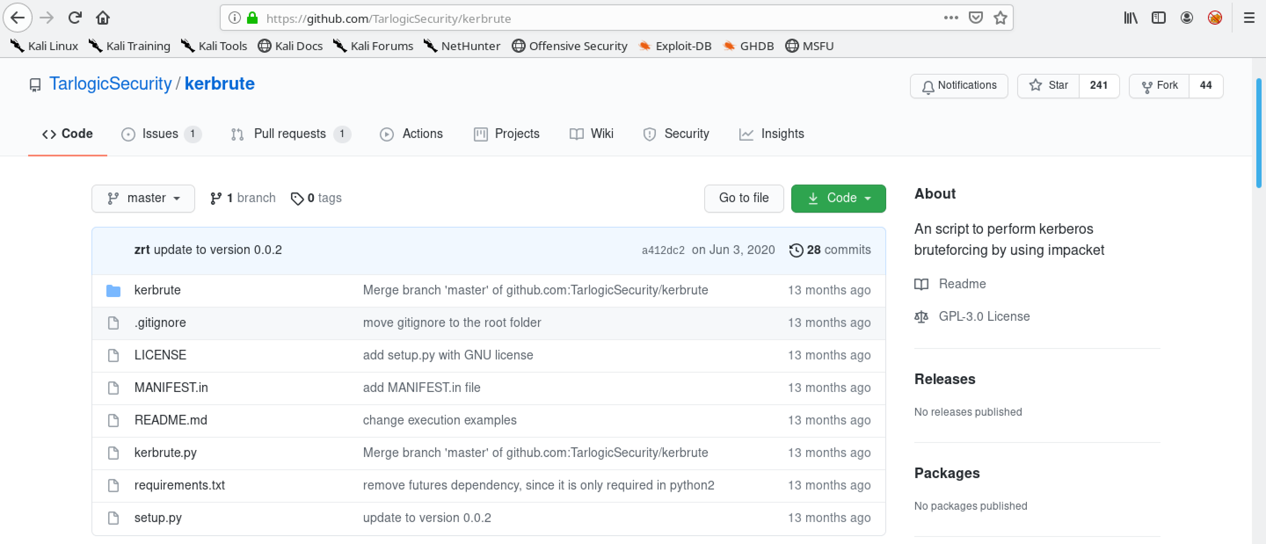
Task: View the 28 commits history
Action: (x=829, y=250)
